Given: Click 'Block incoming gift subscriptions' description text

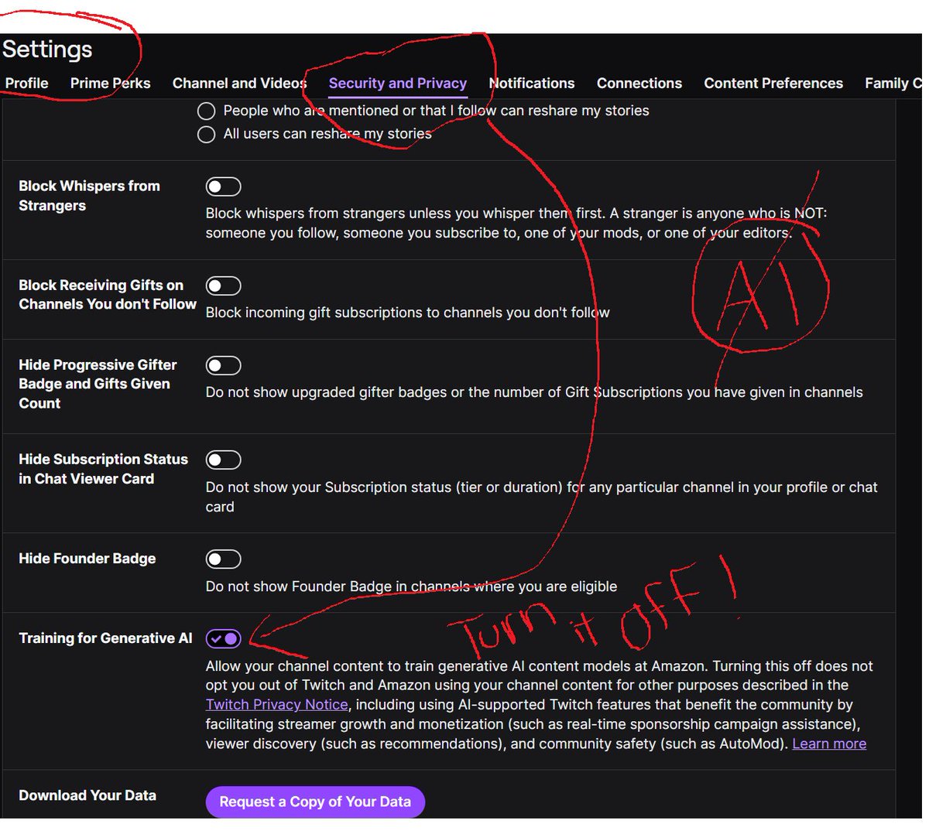Looking at the screenshot, I should (407, 313).
